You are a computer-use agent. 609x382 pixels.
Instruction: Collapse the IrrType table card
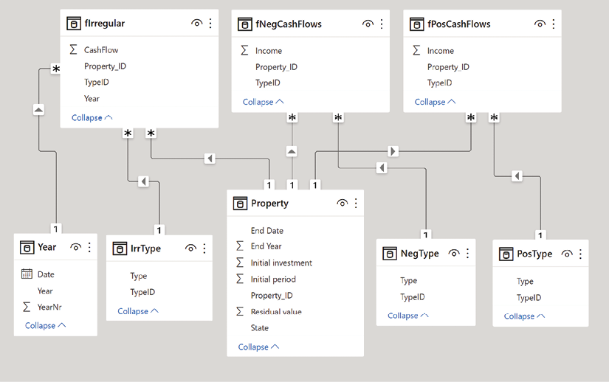[138, 311]
